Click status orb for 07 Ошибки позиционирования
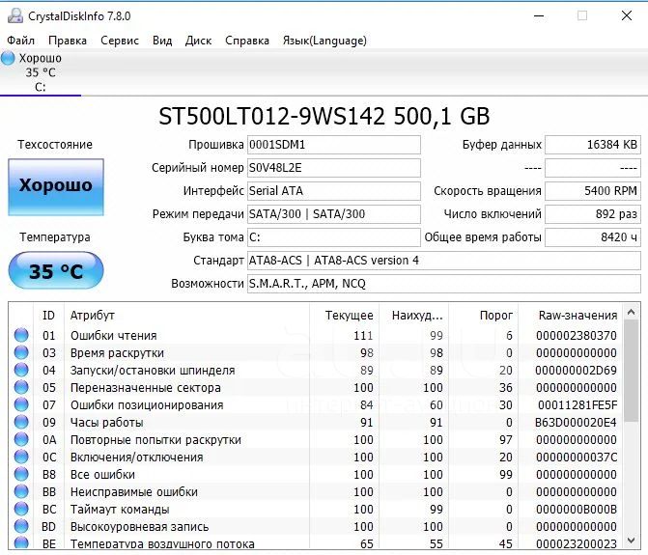648x555 pixels. click(x=21, y=404)
